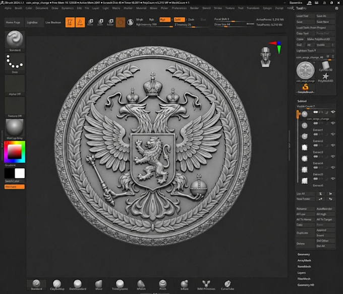The height and width of the screenshot is (294, 343).
Task: Expand the Geometry HD sub-palette
Action: point(306,285)
